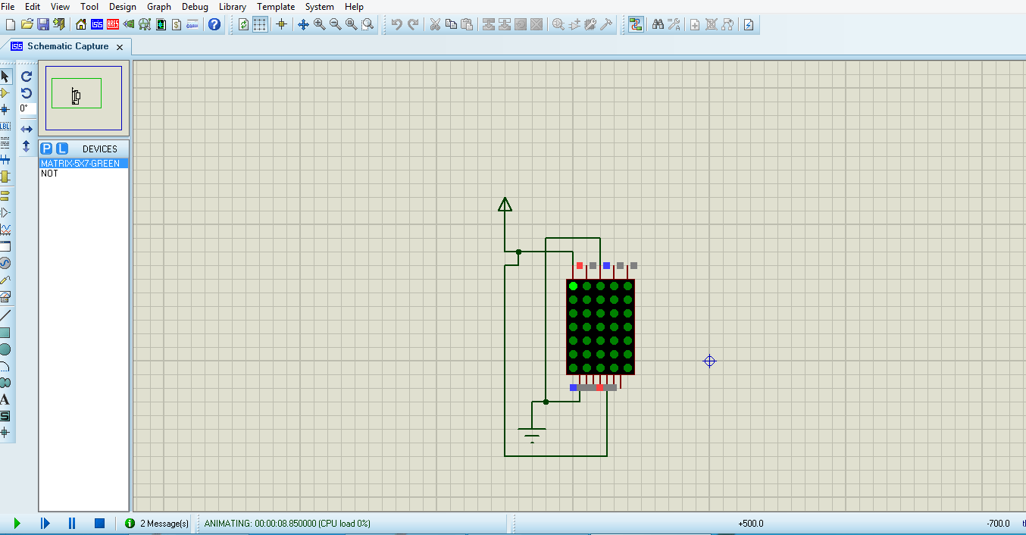Screen dimensions: 1026x535
Task: Open the Debug menu
Action: [x=195, y=7]
